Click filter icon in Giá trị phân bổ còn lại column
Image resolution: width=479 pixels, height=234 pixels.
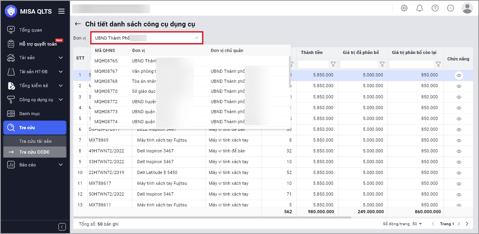coord(438,64)
